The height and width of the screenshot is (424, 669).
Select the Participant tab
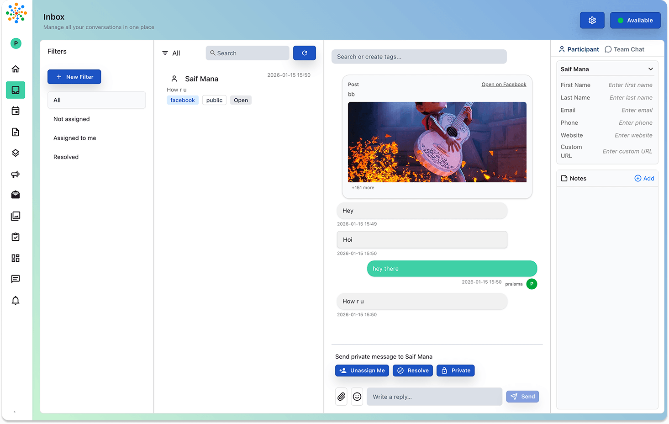click(x=579, y=49)
